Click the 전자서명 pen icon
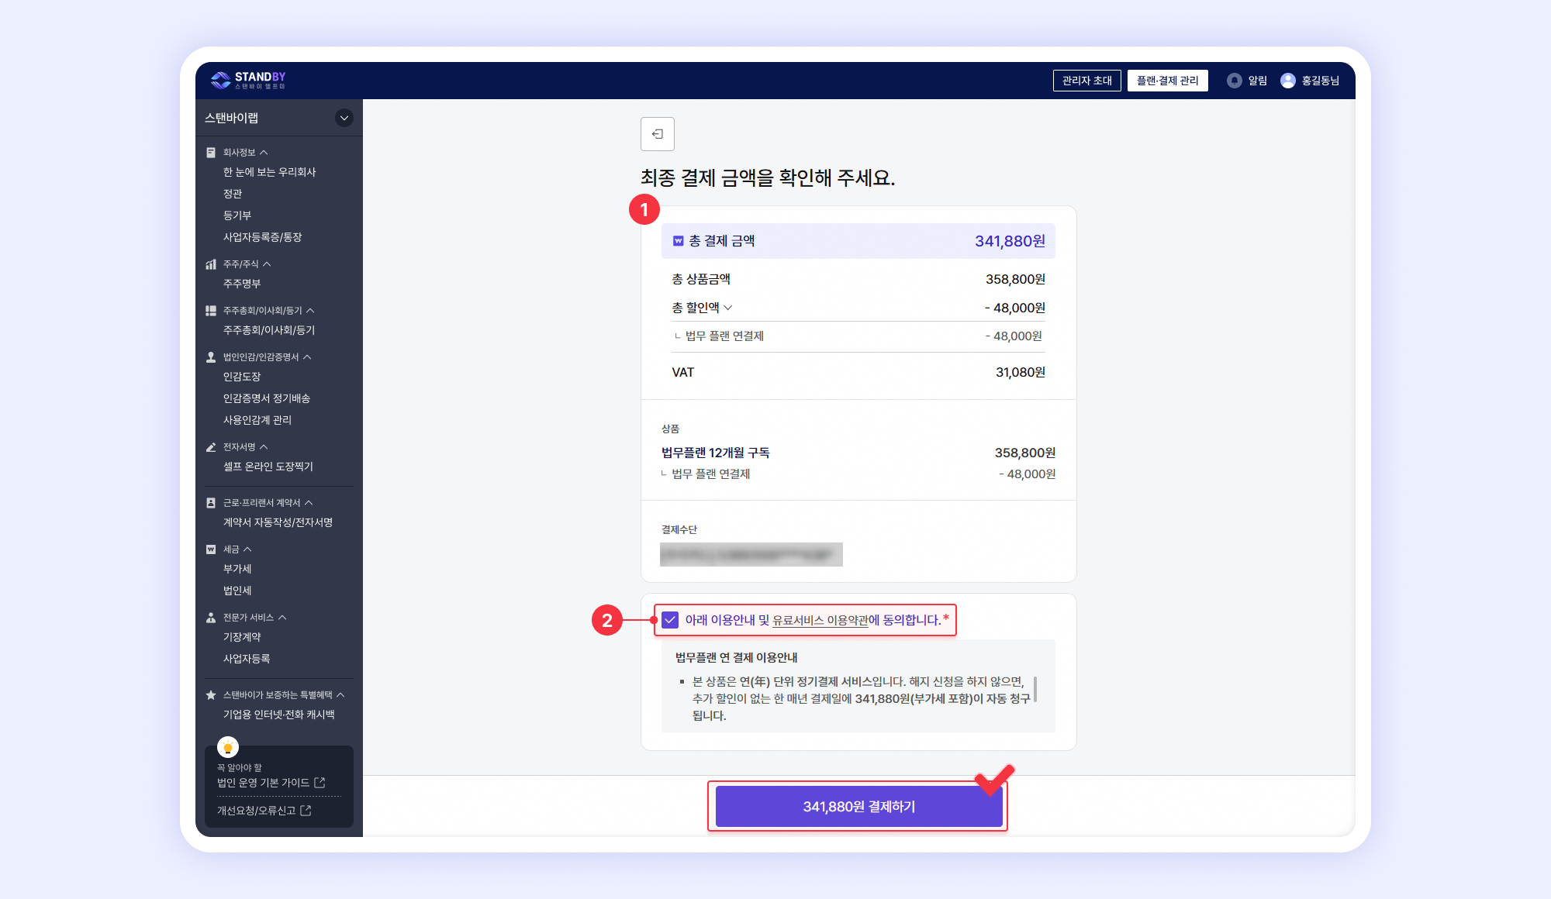Image resolution: width=1551 pixels, height=899 pixels. pyautogui.click(x=211, y=447)
